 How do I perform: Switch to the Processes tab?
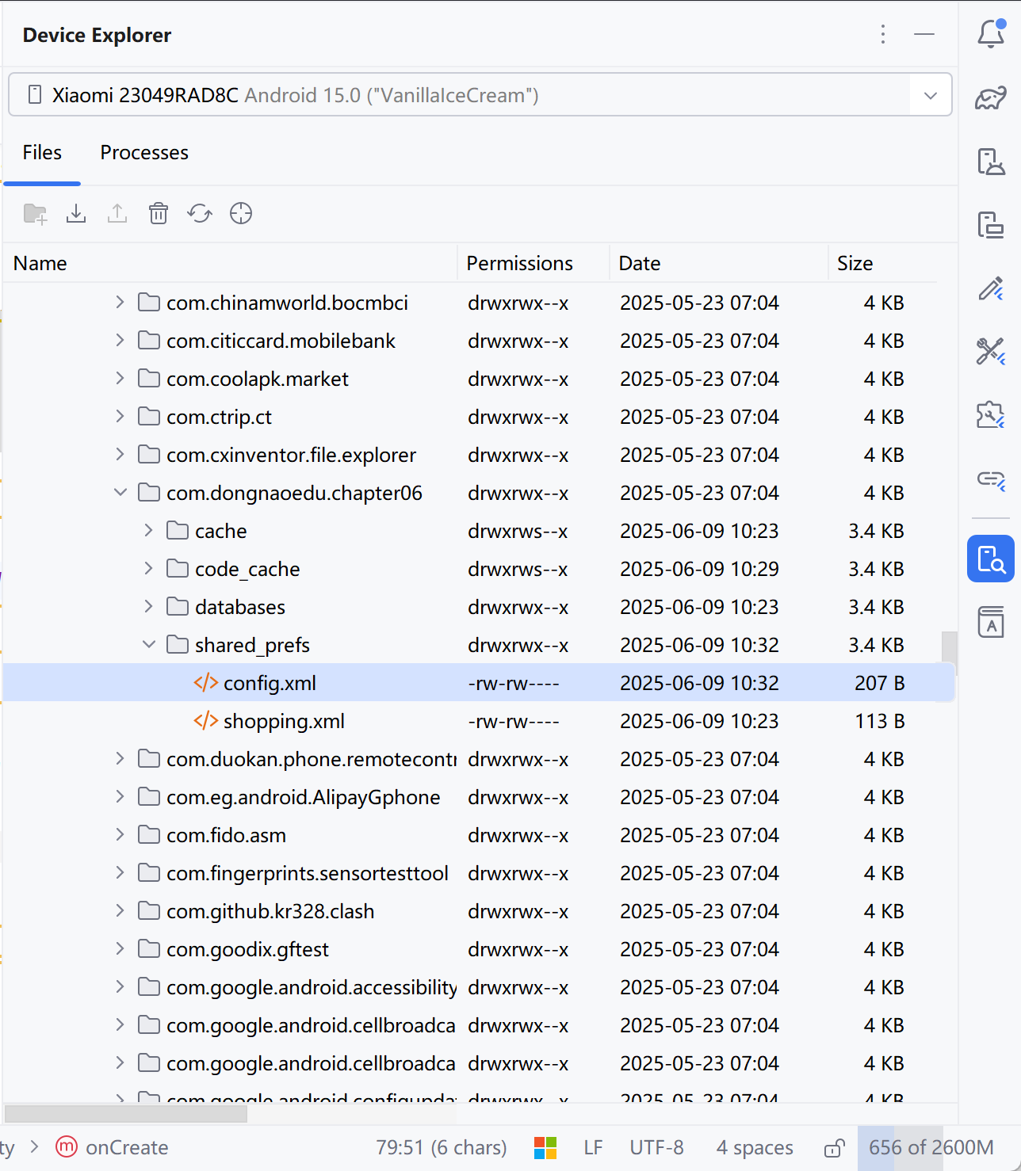point(144,153)
